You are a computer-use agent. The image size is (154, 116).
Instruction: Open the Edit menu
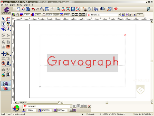(7, 5)
